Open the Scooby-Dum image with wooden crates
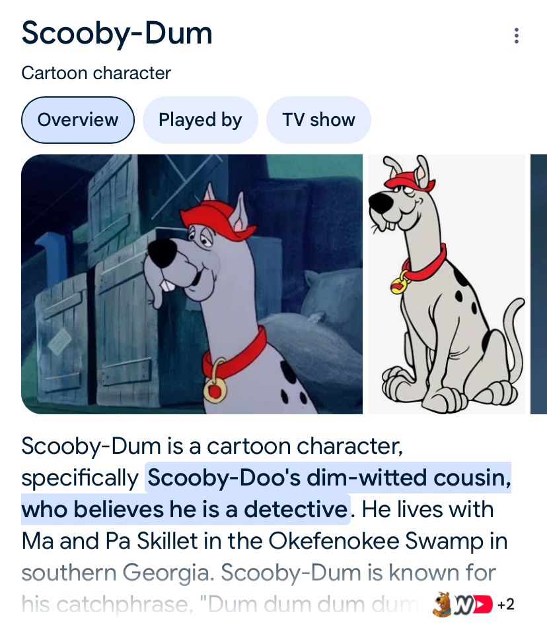 192,284
